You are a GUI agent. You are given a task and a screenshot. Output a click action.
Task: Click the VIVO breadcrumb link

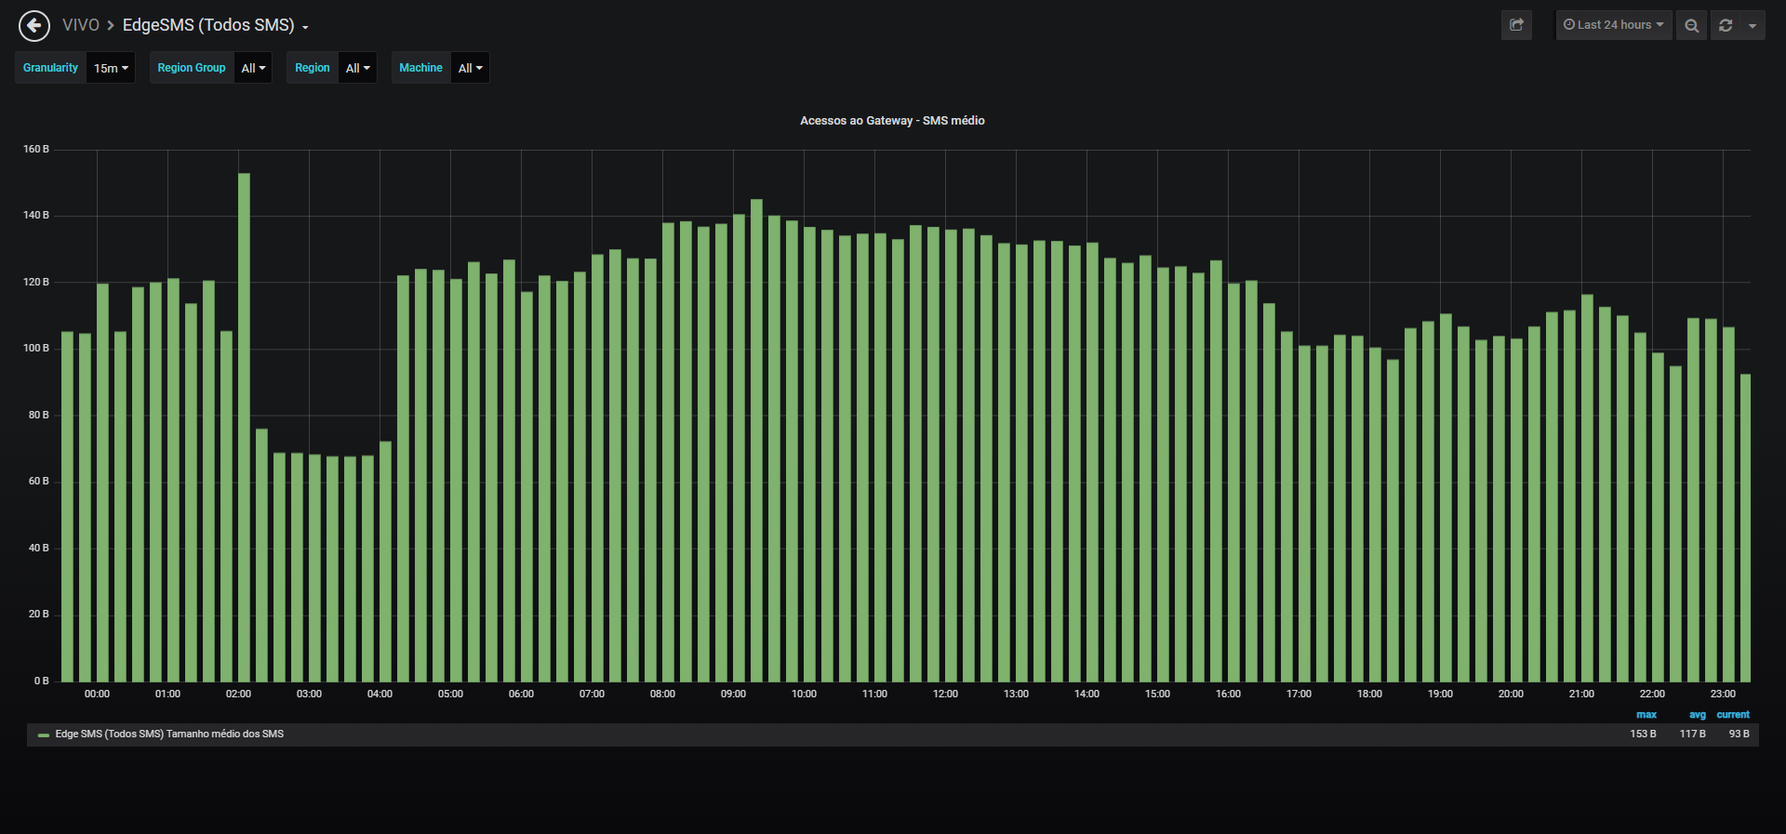[80, 25]
